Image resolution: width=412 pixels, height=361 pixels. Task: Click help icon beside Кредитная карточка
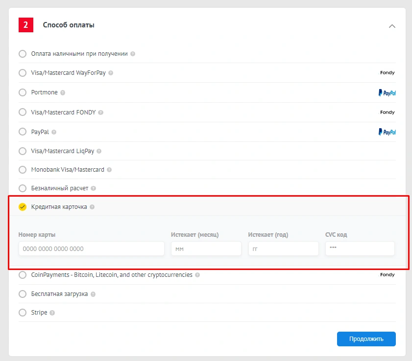(x=92, y=207)
